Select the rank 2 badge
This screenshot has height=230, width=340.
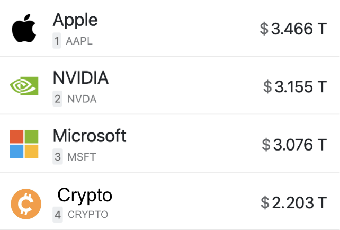coord(57,99)
